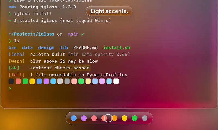The image size is (218, 130).
Task: Click bright green swatch beside pale pink swatch
Action: click(x=81, y=81)
